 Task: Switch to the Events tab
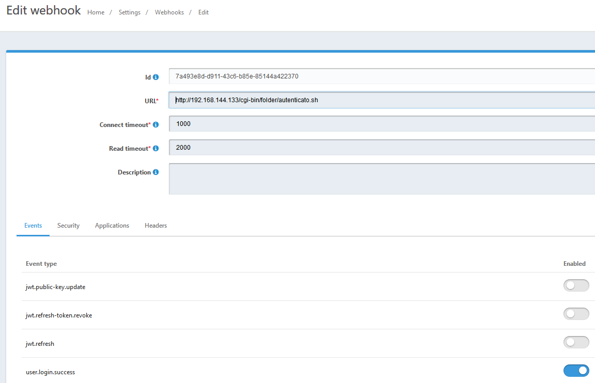(x=33, y=226)
